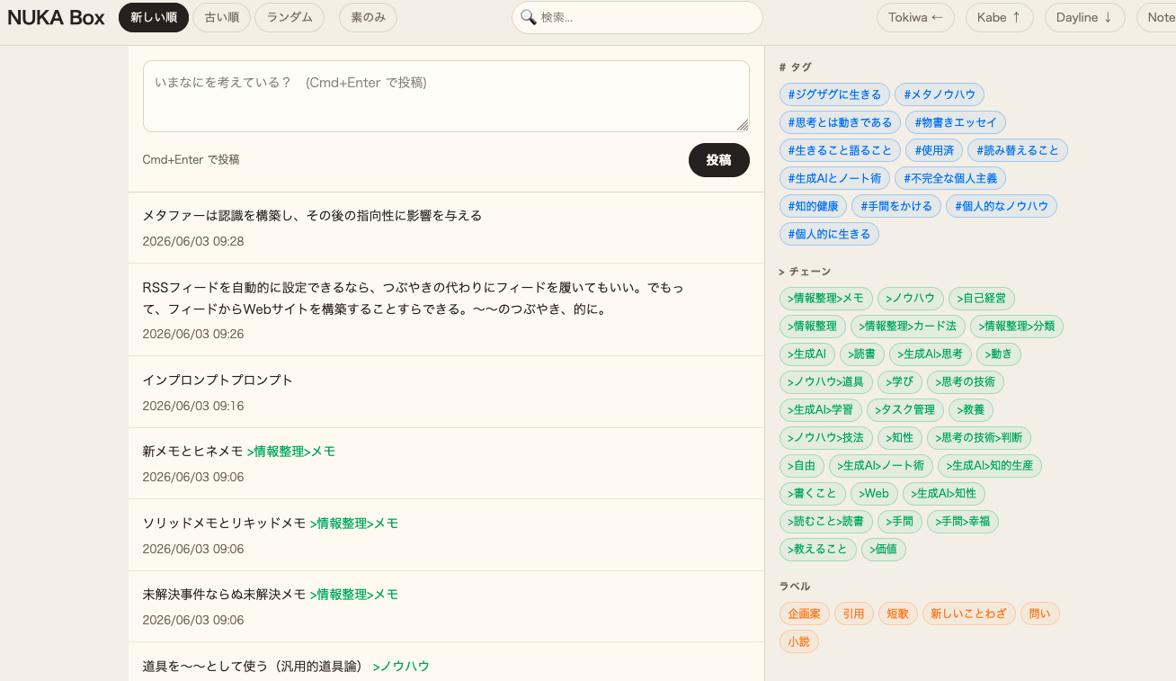Filter by tag #メタノウハウ
The width and height of the screenshot is (1176, 681).
tap(940, 94)
